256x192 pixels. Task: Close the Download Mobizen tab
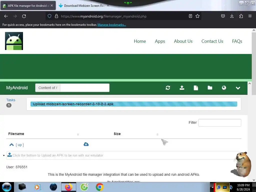click(108, 5)
